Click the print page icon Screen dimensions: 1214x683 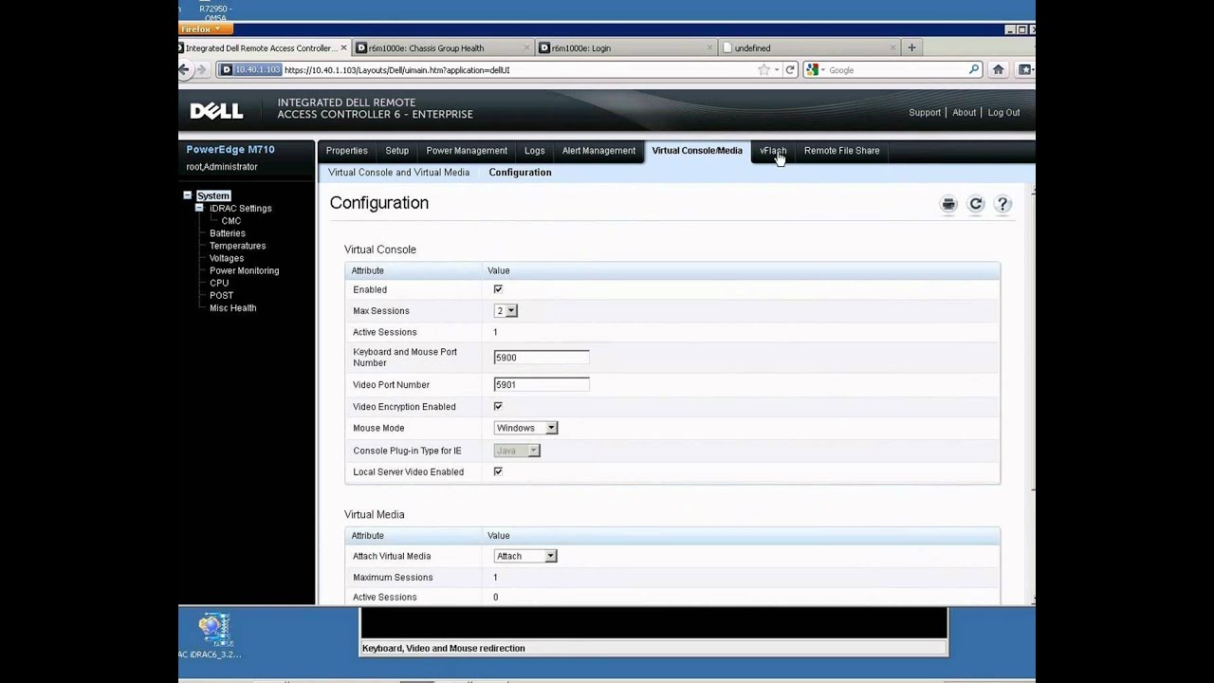(948, 204)
